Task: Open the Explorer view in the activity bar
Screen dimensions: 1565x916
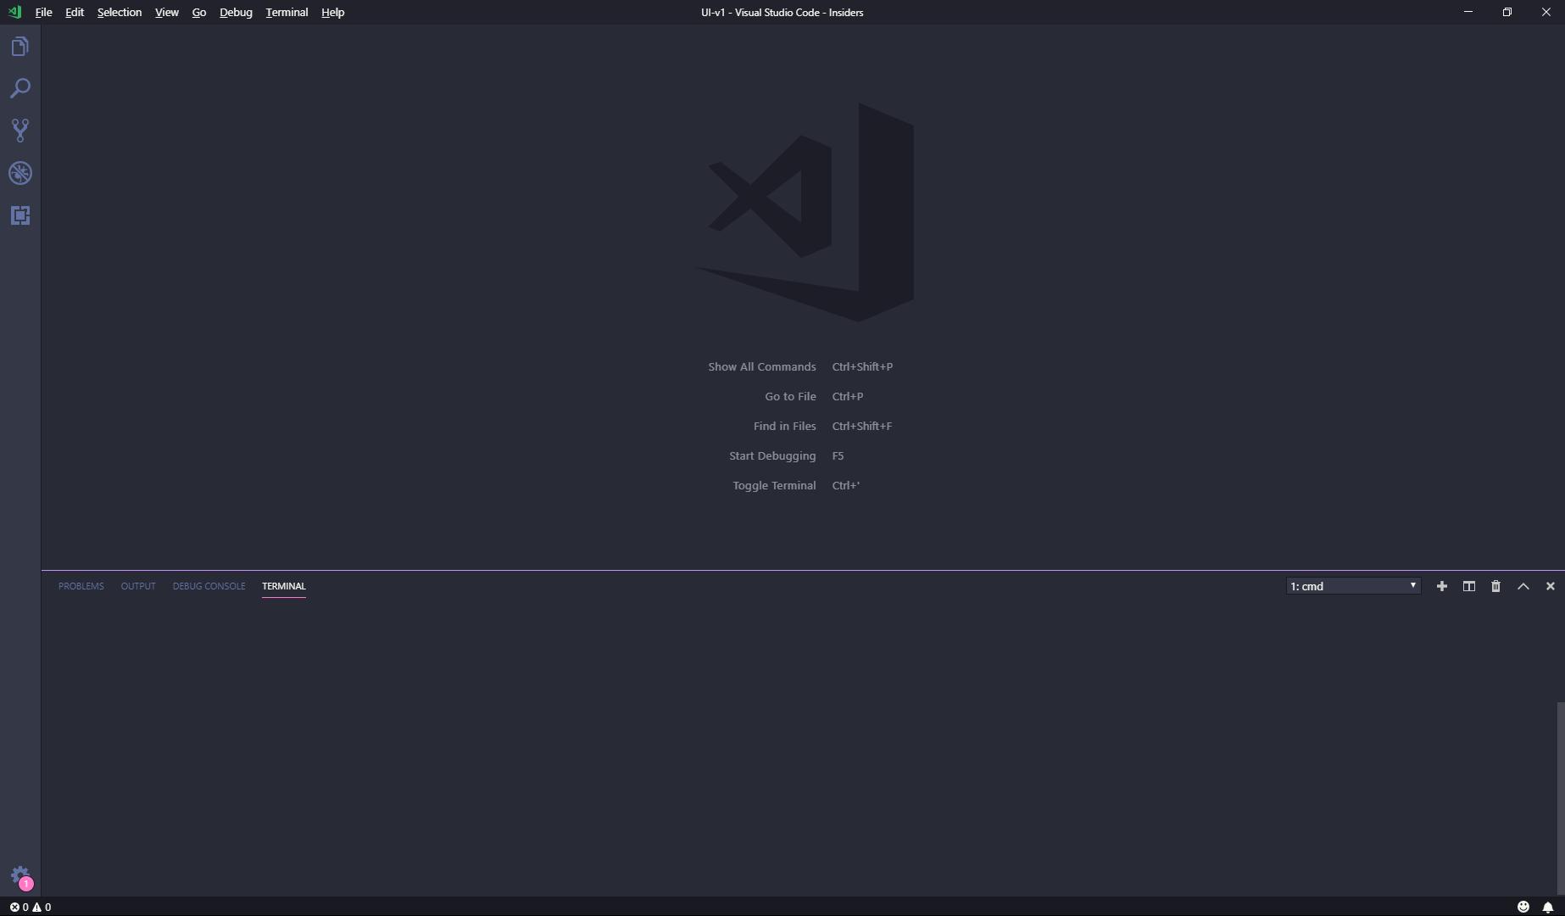Action: 20,46
